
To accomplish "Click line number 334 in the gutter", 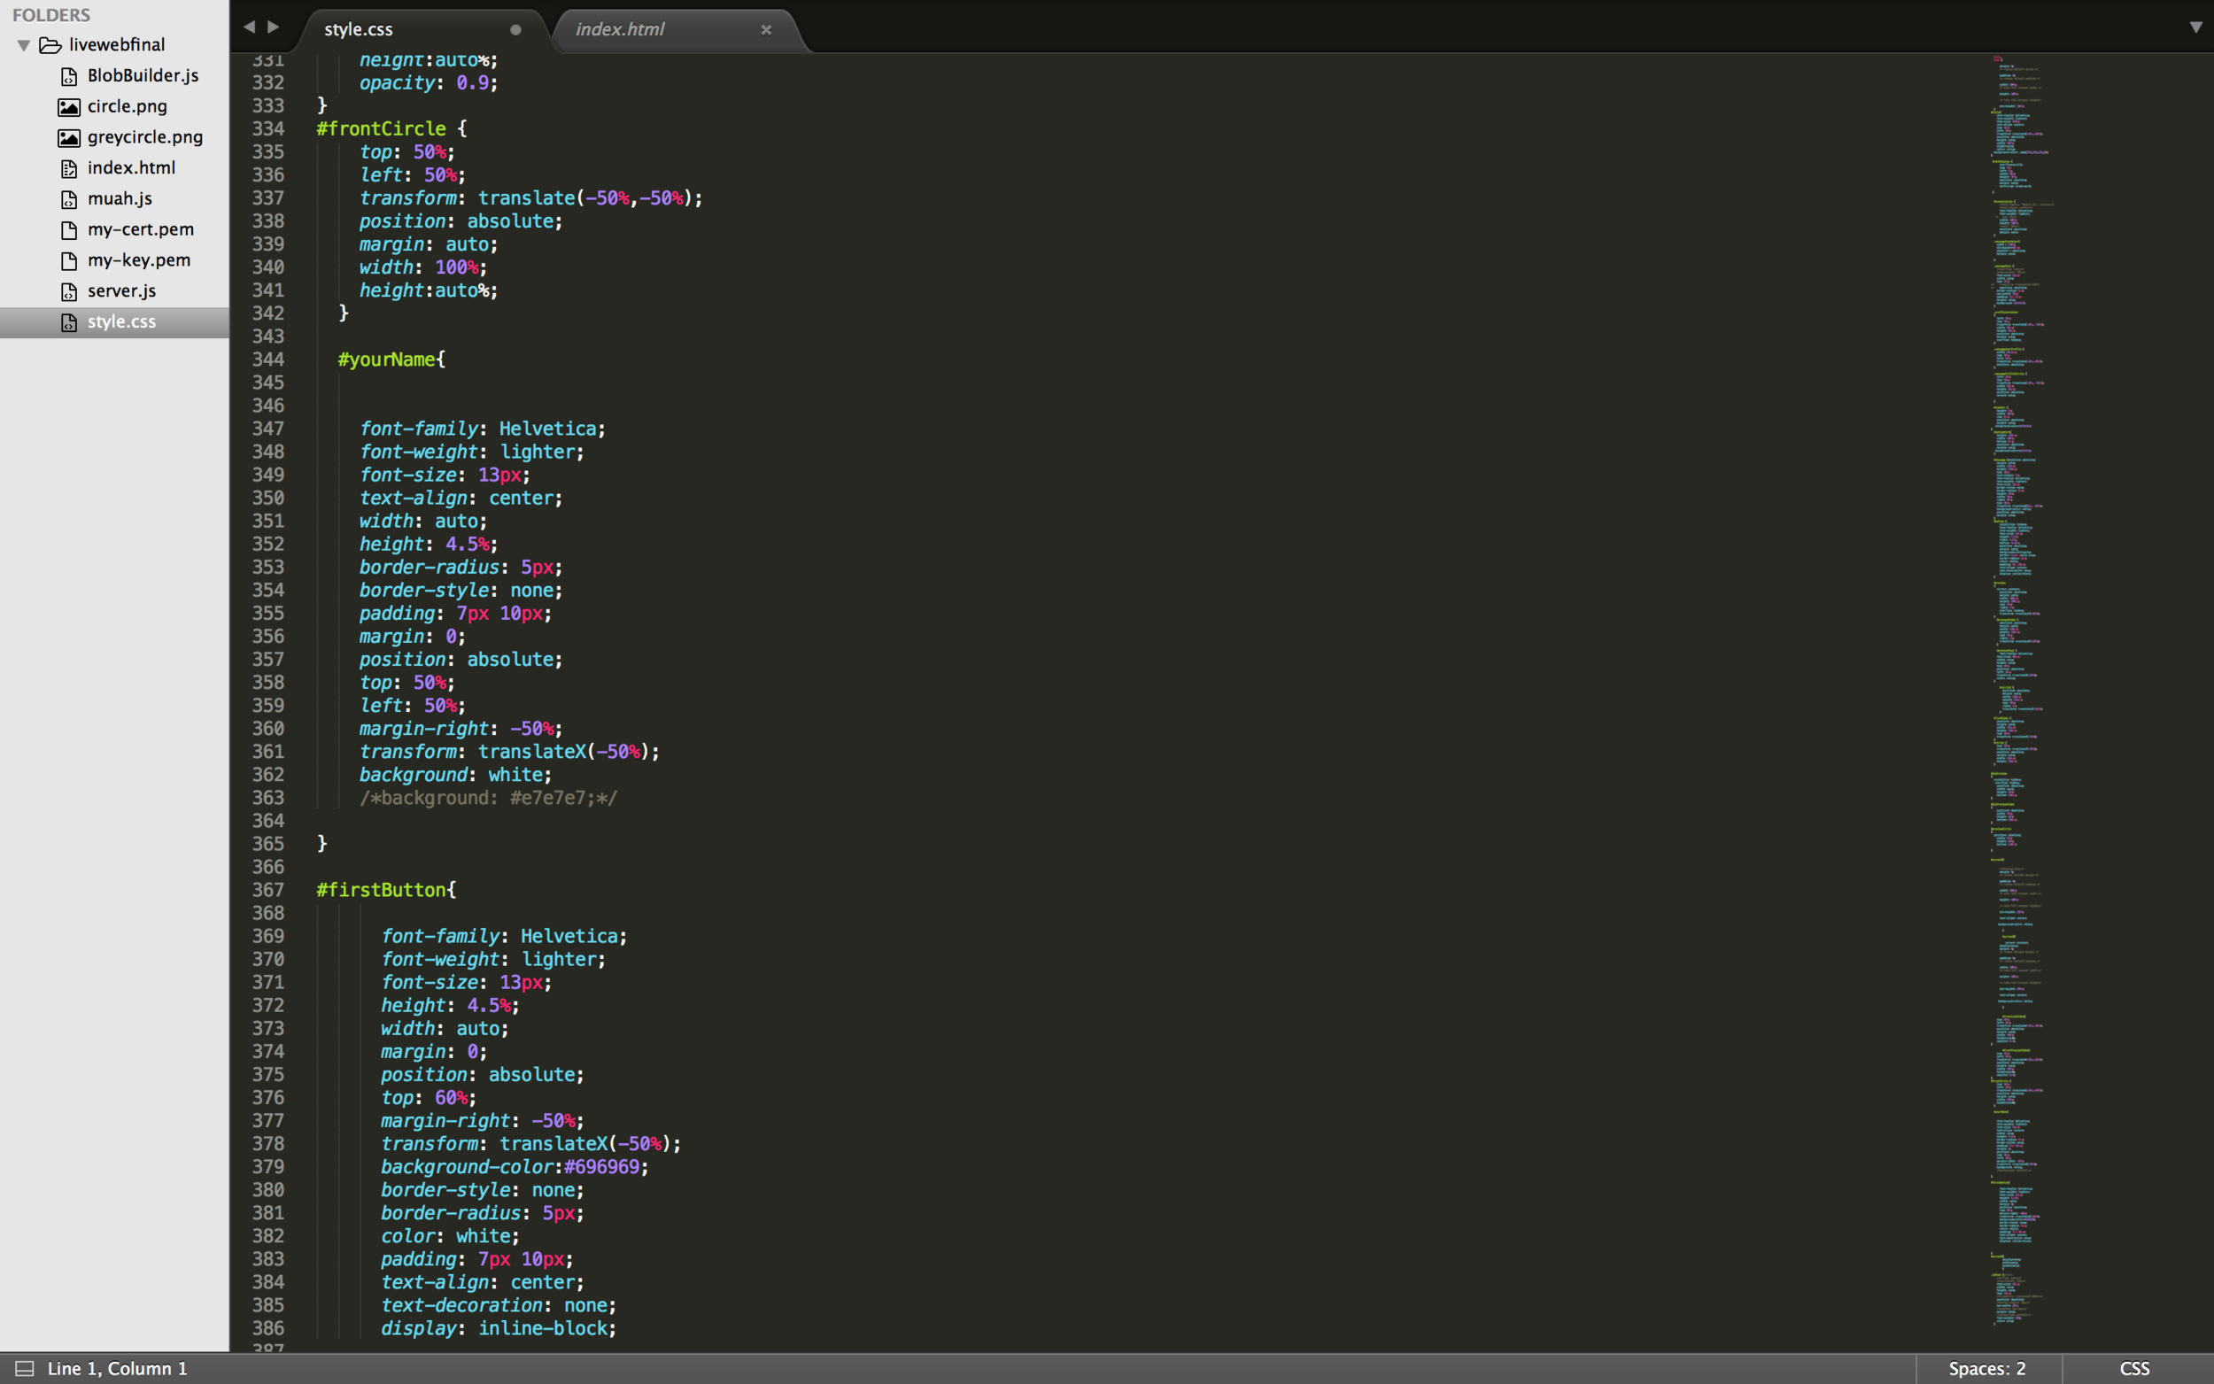I will (268, 129).
